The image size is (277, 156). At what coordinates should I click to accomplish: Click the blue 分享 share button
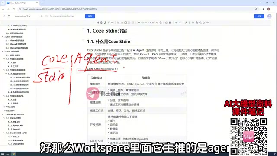click(259, 16)
